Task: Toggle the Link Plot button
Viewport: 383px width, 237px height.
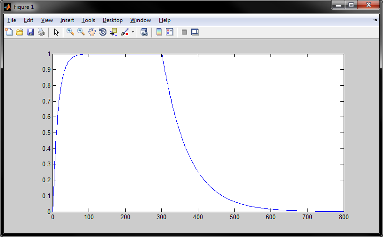Action: (144, 32)
